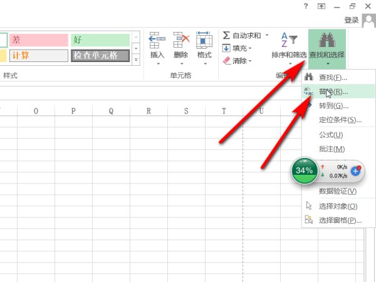Open the Format button dropdown arrow
The height and width of the screenshot is (282, 376).
(205, 64)
